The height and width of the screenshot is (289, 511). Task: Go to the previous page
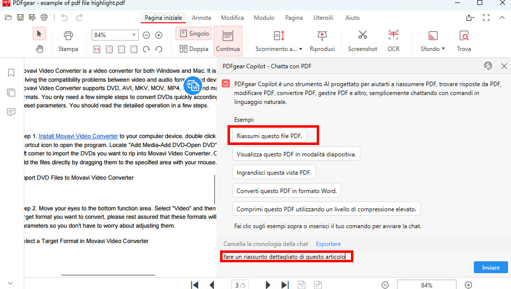tap(212, 285)
